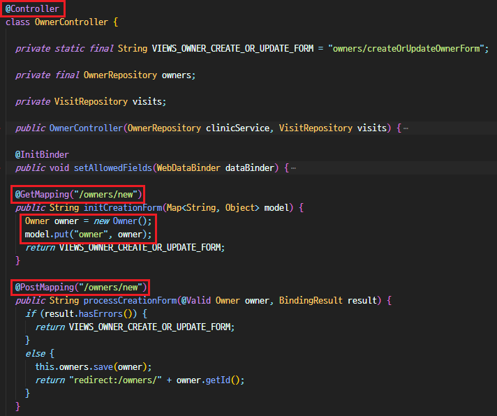Click Object in the Map<String, Object> type
Viewport: 497px width, 416px height.
(x=240, y=208)
